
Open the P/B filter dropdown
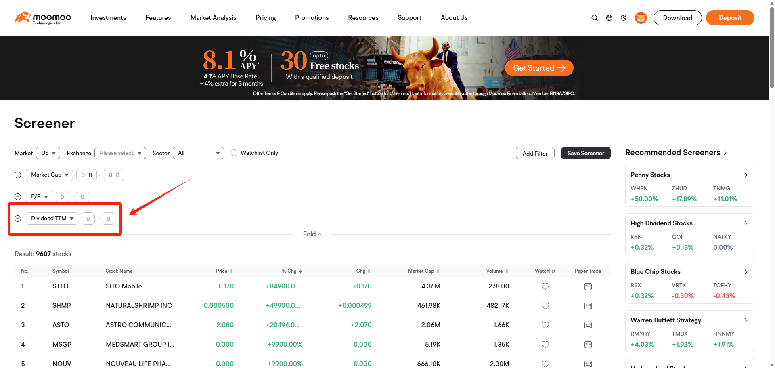coord(39,197)
